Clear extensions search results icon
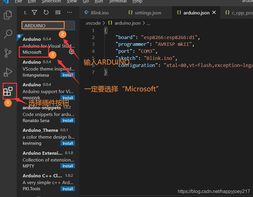The height and width of the screenshot is (197, 253). 58,12
